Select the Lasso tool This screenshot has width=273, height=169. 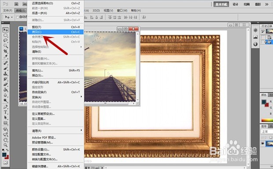[x=6, y=41]
